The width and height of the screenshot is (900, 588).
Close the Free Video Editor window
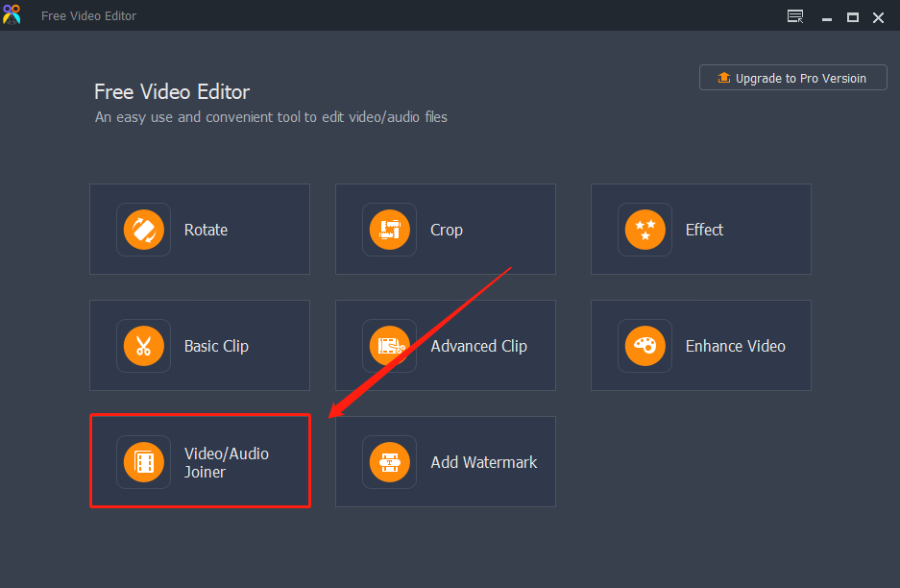pyautogui.click(x=878, y=18)
